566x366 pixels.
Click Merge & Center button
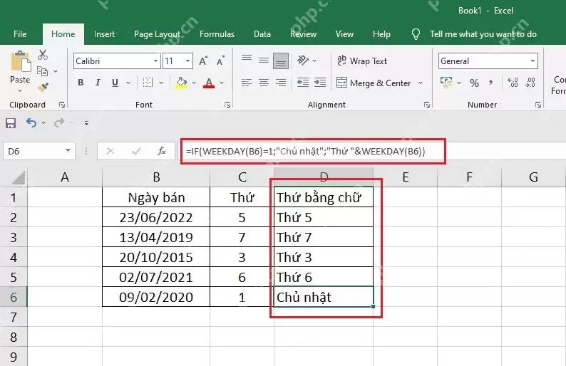374,83
